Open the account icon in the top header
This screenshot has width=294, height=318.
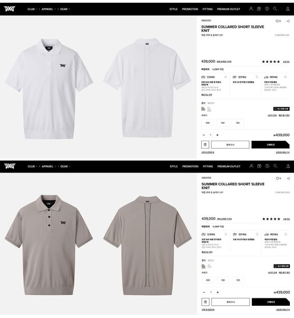pos(251,9)
